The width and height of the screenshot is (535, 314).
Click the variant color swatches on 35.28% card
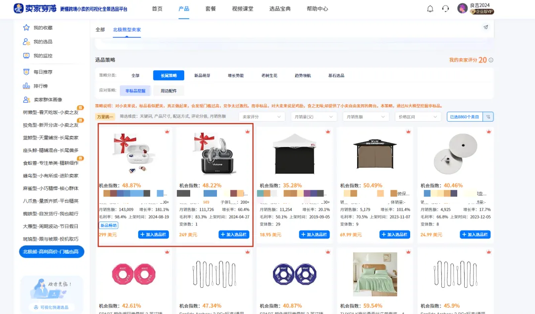(x=290, y=193)
